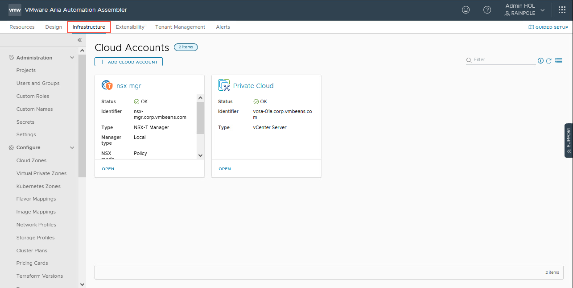Collapse the left sidebar with double chevron
Screen dimensions: 573x288
pos(80,40)
